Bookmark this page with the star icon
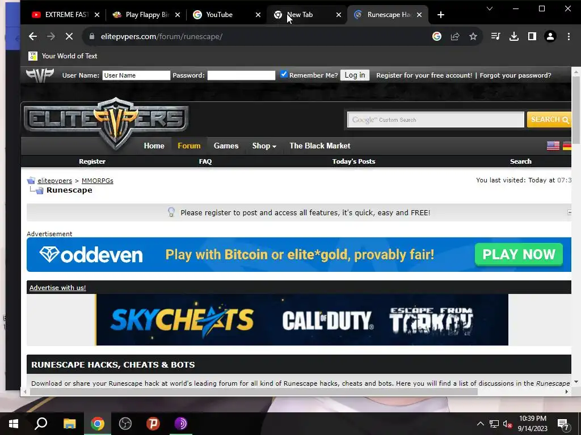Viewport: 581px width, 435px height. 473,36
